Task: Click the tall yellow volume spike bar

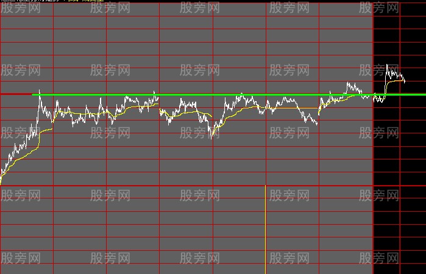Action: pos(266,230)
